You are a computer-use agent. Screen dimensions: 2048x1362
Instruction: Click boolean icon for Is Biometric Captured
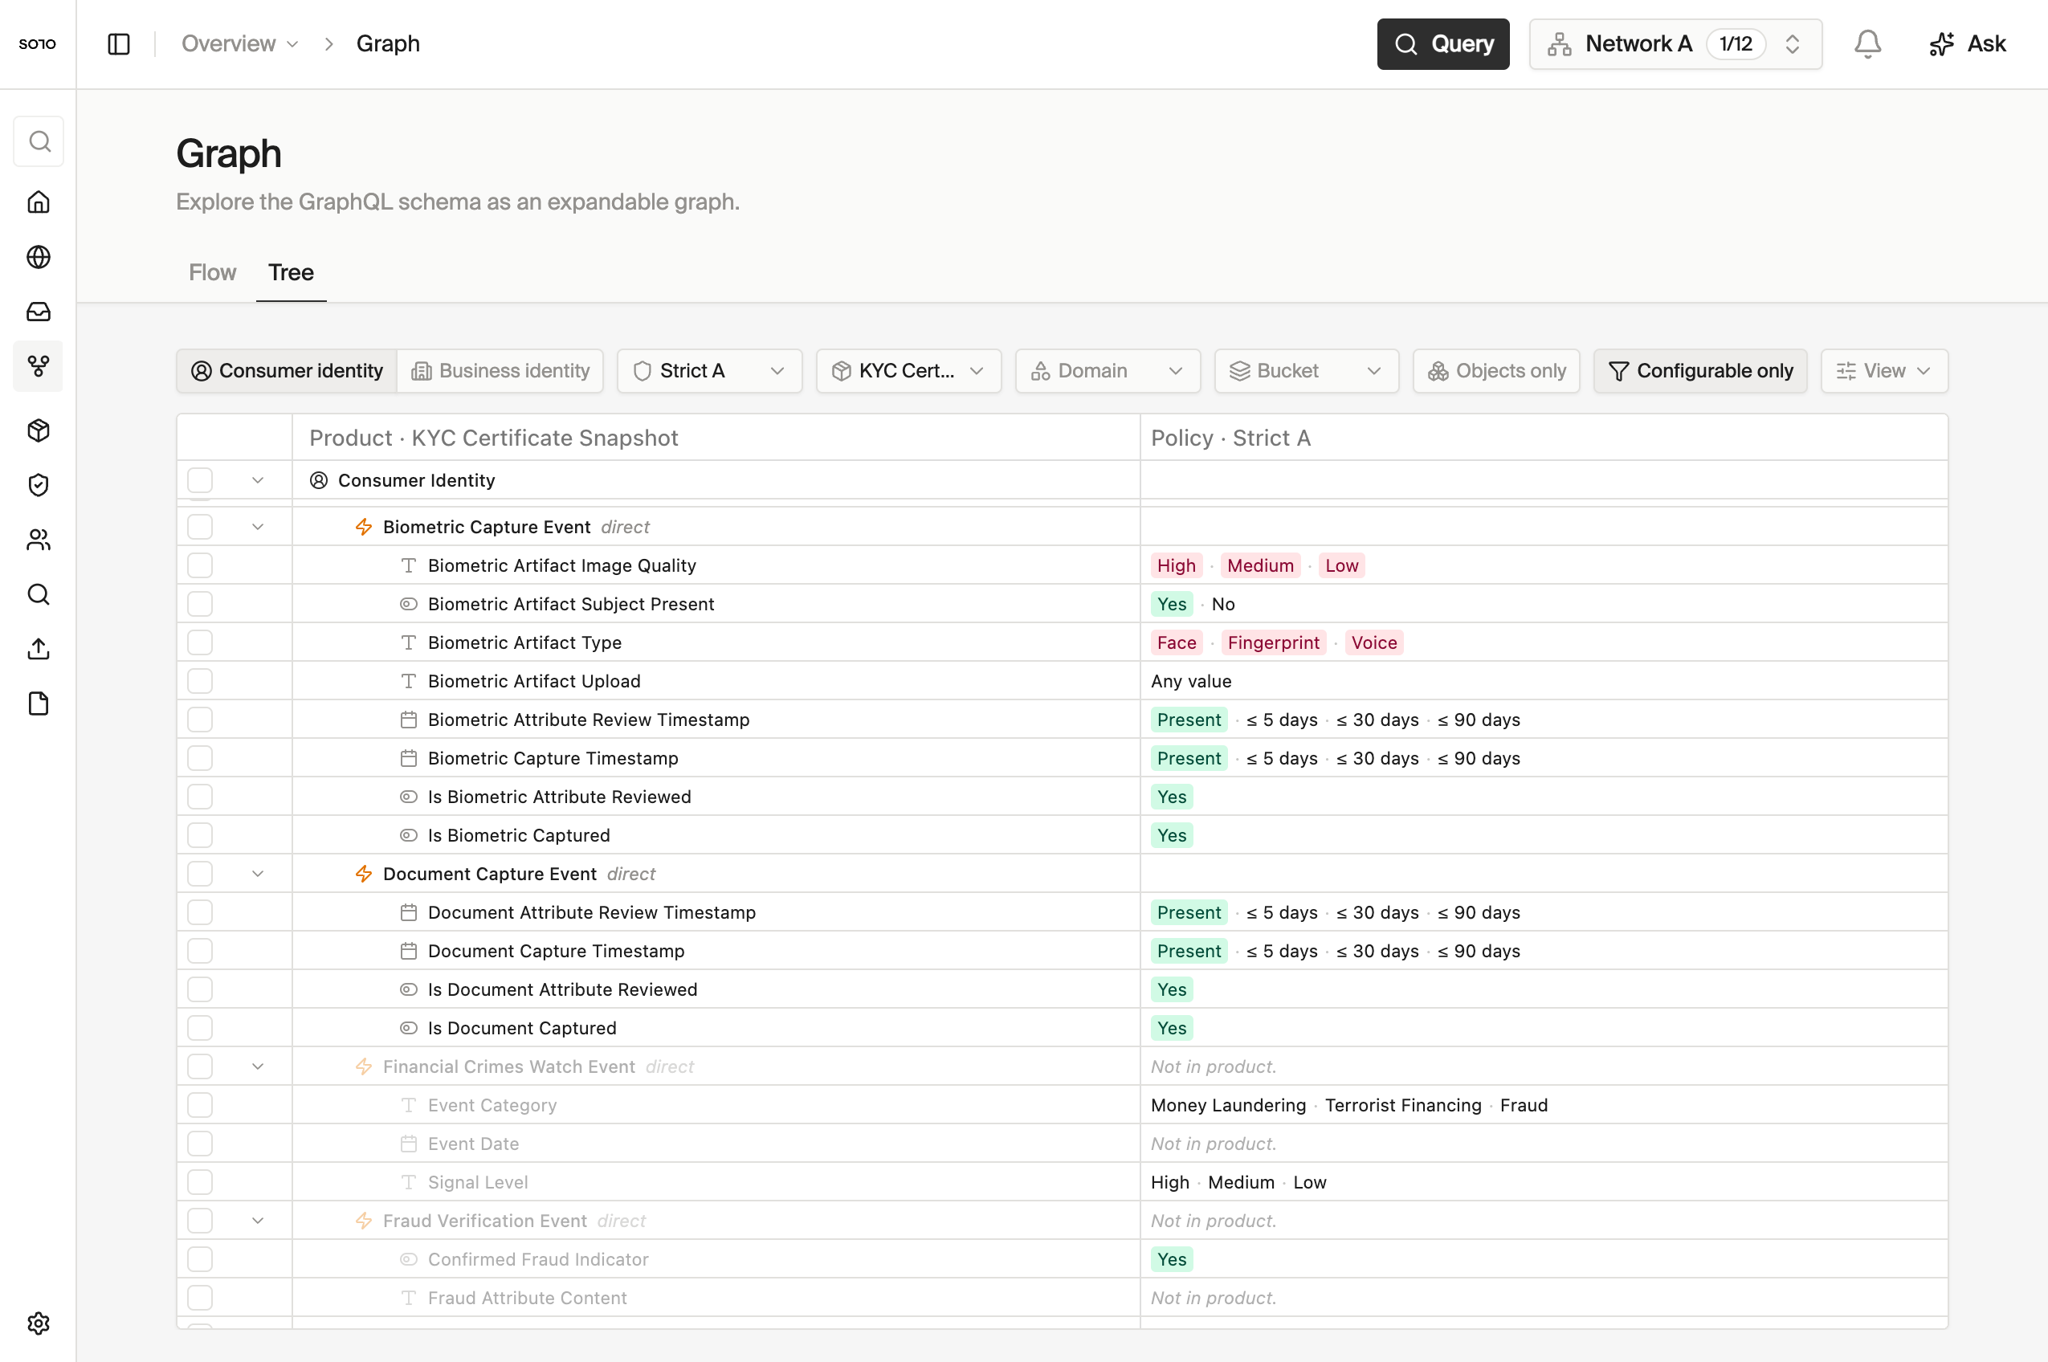click(408, 836)
